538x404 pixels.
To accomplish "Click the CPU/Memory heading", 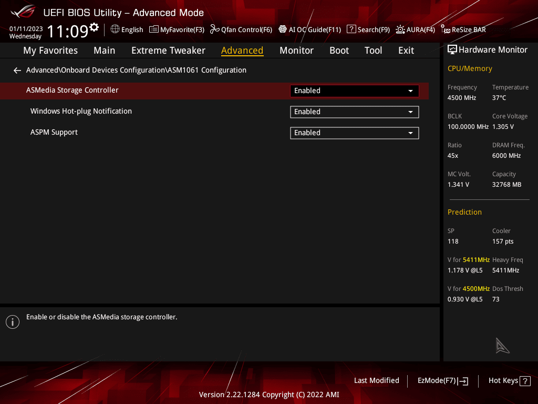I will pos(470,69).
